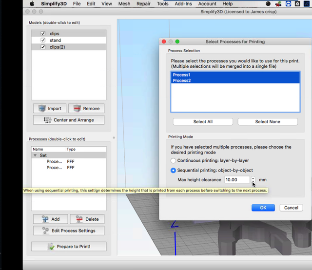Select the clips(2) model name
Screen dimensions: 312x270
click(58, 47)
